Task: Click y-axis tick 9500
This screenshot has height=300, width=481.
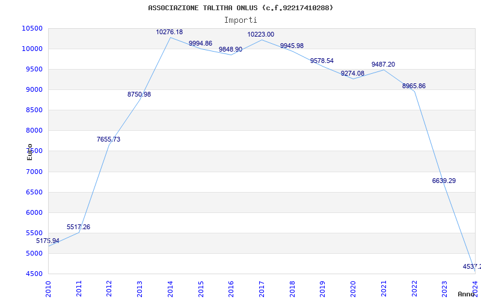Action: (x=34, y=69)
